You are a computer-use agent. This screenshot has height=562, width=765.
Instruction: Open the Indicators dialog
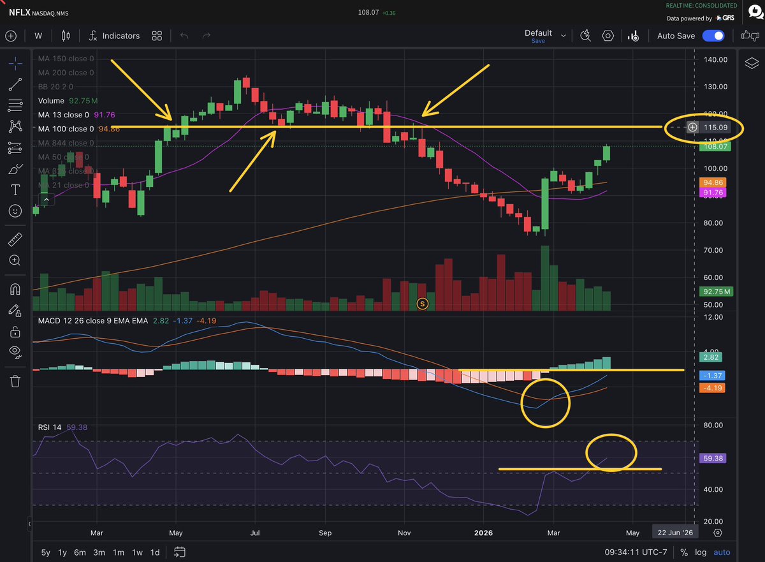[114, 36]
